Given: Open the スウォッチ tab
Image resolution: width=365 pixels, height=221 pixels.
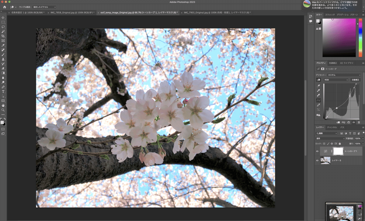Looking at the screenshot, I should pyautogui.click(x=330, y=15).
